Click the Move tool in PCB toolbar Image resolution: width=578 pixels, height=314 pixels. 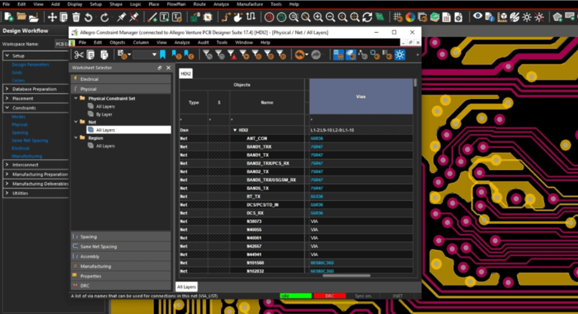[52, 17]
